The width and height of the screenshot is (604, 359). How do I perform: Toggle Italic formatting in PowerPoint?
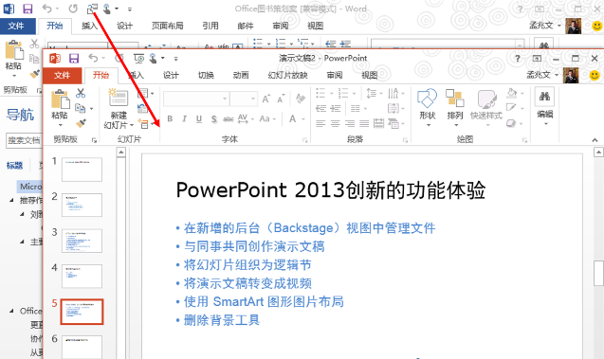184,119
